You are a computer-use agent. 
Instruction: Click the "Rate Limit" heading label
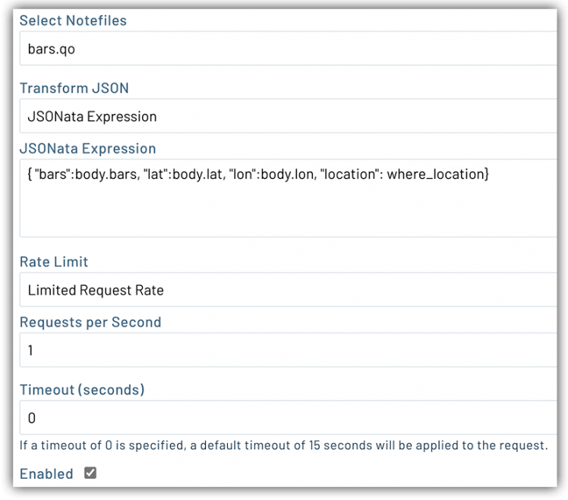tap(54, 263)
